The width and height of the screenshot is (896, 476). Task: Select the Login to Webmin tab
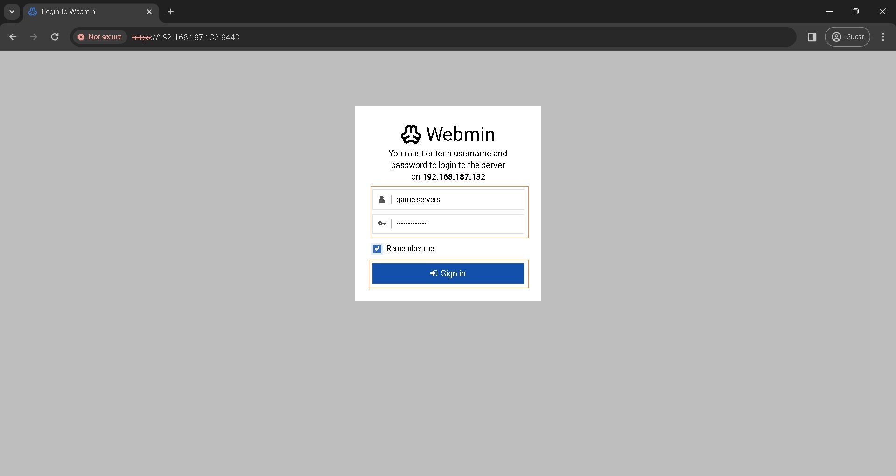(91, 12)
